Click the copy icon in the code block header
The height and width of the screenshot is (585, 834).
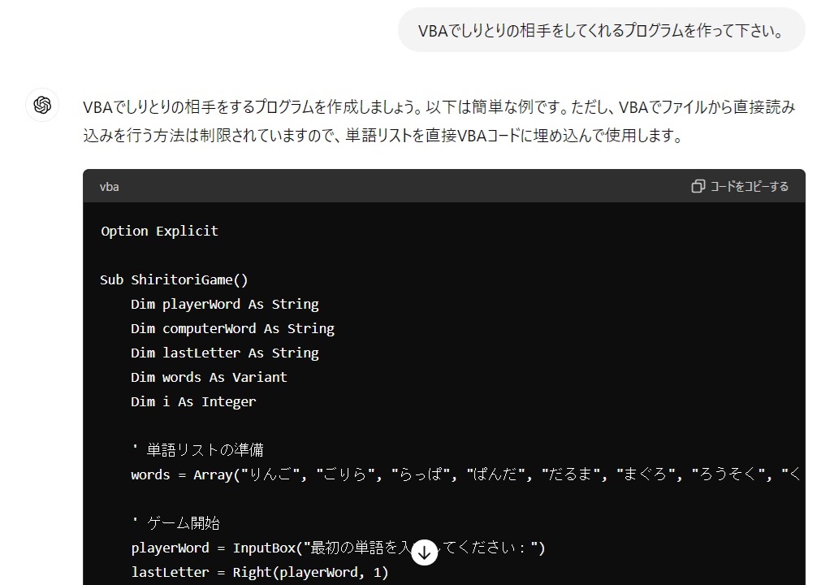(698, 186)
